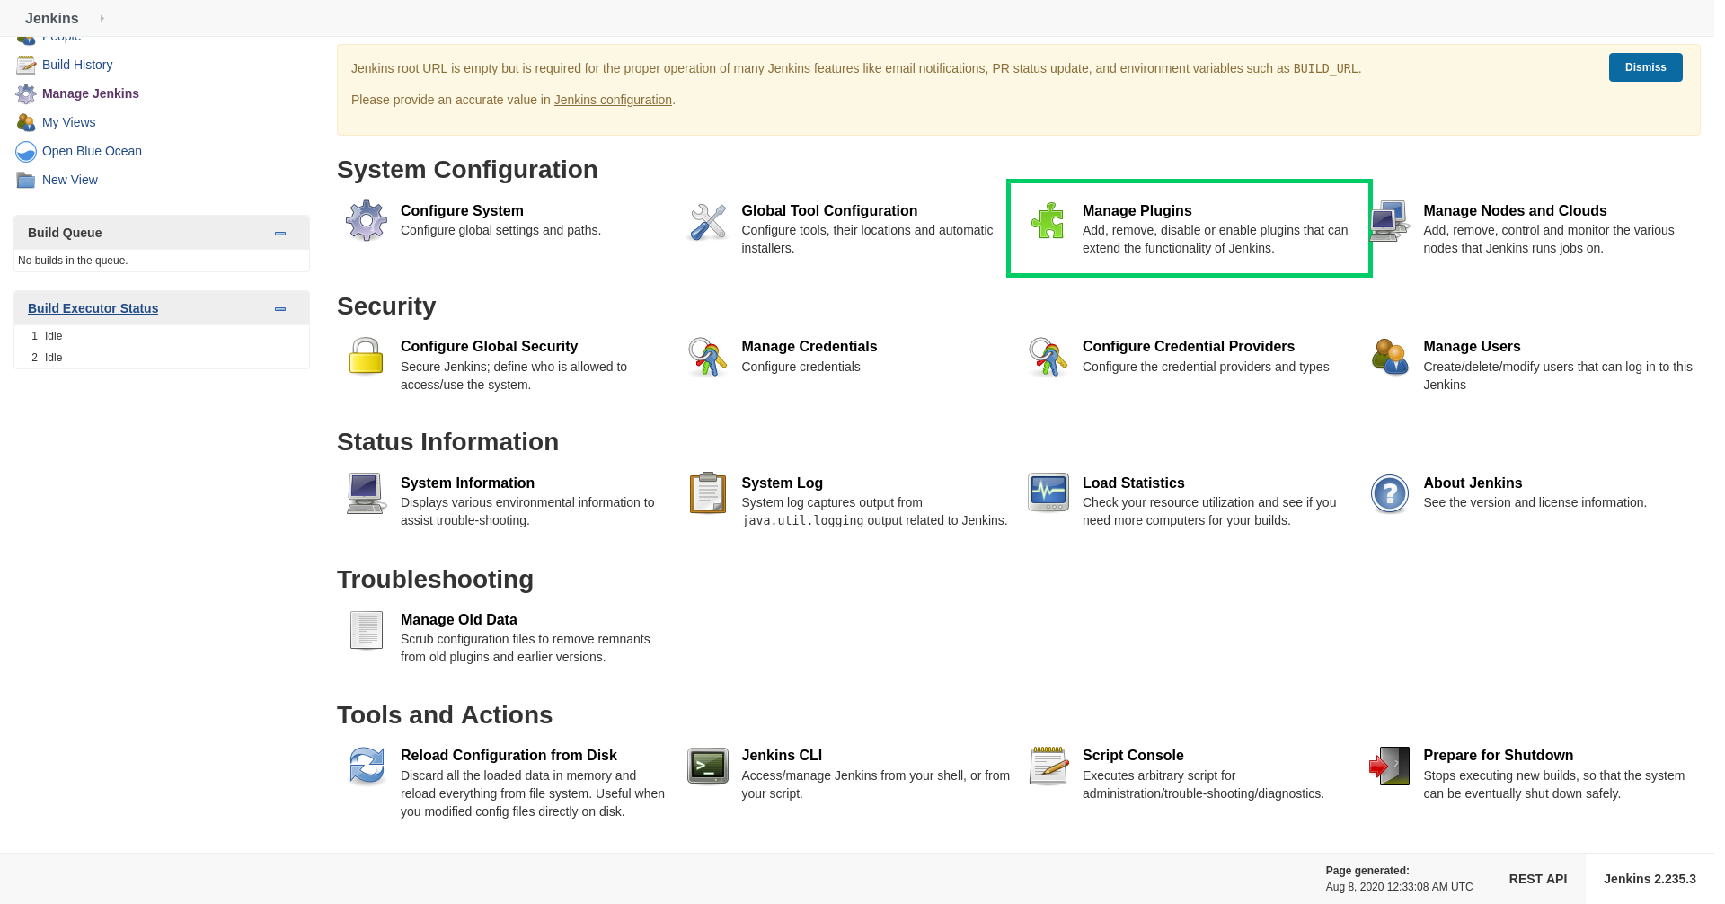Open Configure Credential Providers title link
The height and width of the screenshot is (904, 1725).
pos(1188,346)
